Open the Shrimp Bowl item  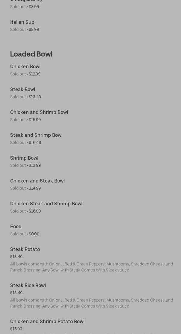[x=24, y=158]
